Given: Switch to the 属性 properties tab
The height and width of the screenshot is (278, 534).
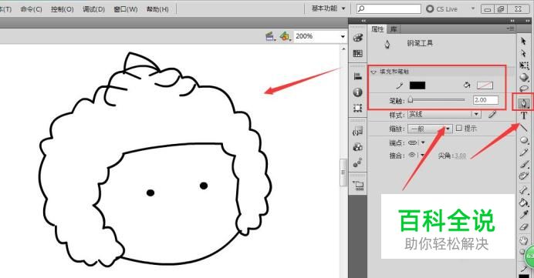Looking at the screenshot, I should pos(377,29).
